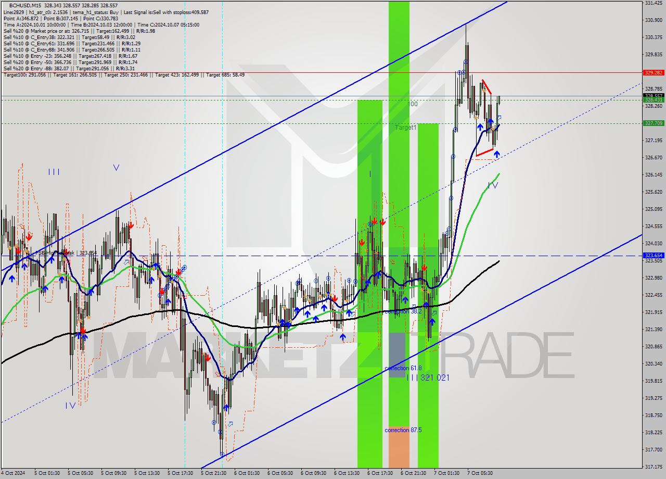The image size is (666, 479).
Task: Click the 325.095 price axis value
Action: tap(653, 209)
